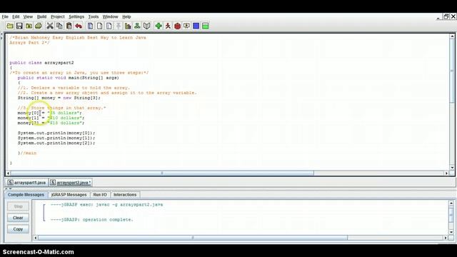The image size is (457, 257).
Task: Click the messages pane scroll-left arrow
Action: (x=35, y=238)
